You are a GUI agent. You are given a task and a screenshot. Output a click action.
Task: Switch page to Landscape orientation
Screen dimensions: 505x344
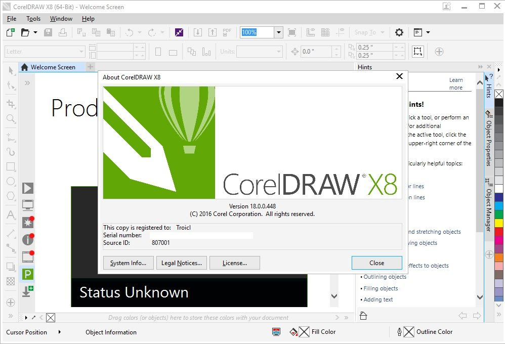(173, 52)
